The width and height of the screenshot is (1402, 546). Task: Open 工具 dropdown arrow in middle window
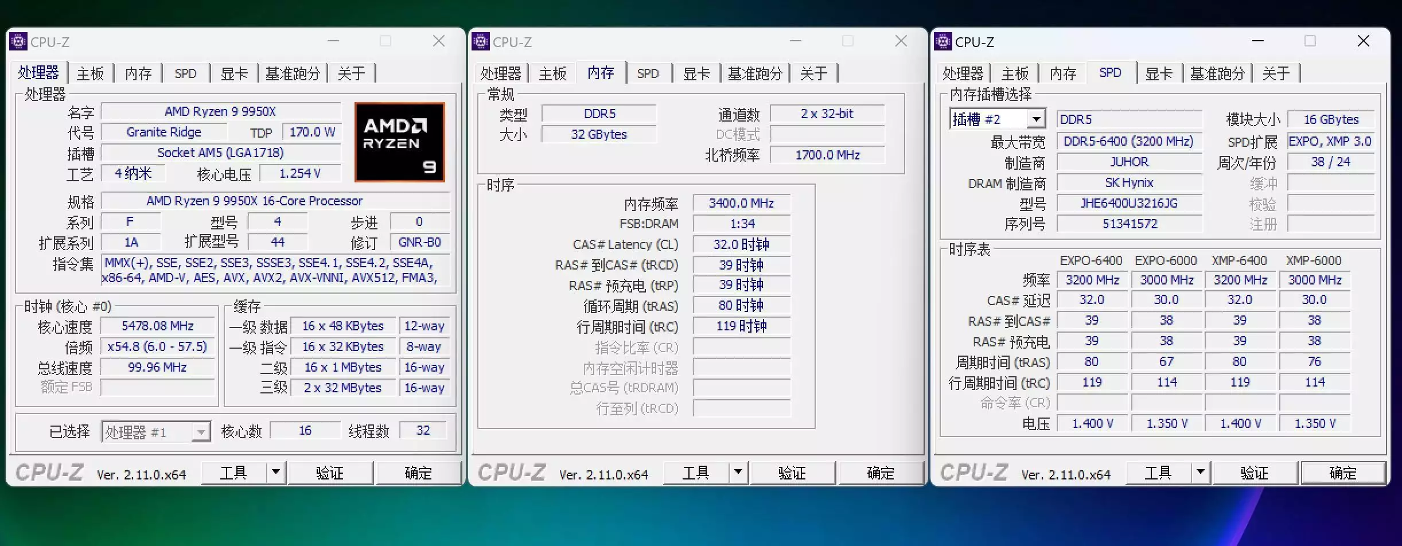[738, 473]
